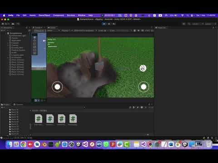
Task: Toggle the Hierarchy panel lock icon
Action: tap(27, 28)
